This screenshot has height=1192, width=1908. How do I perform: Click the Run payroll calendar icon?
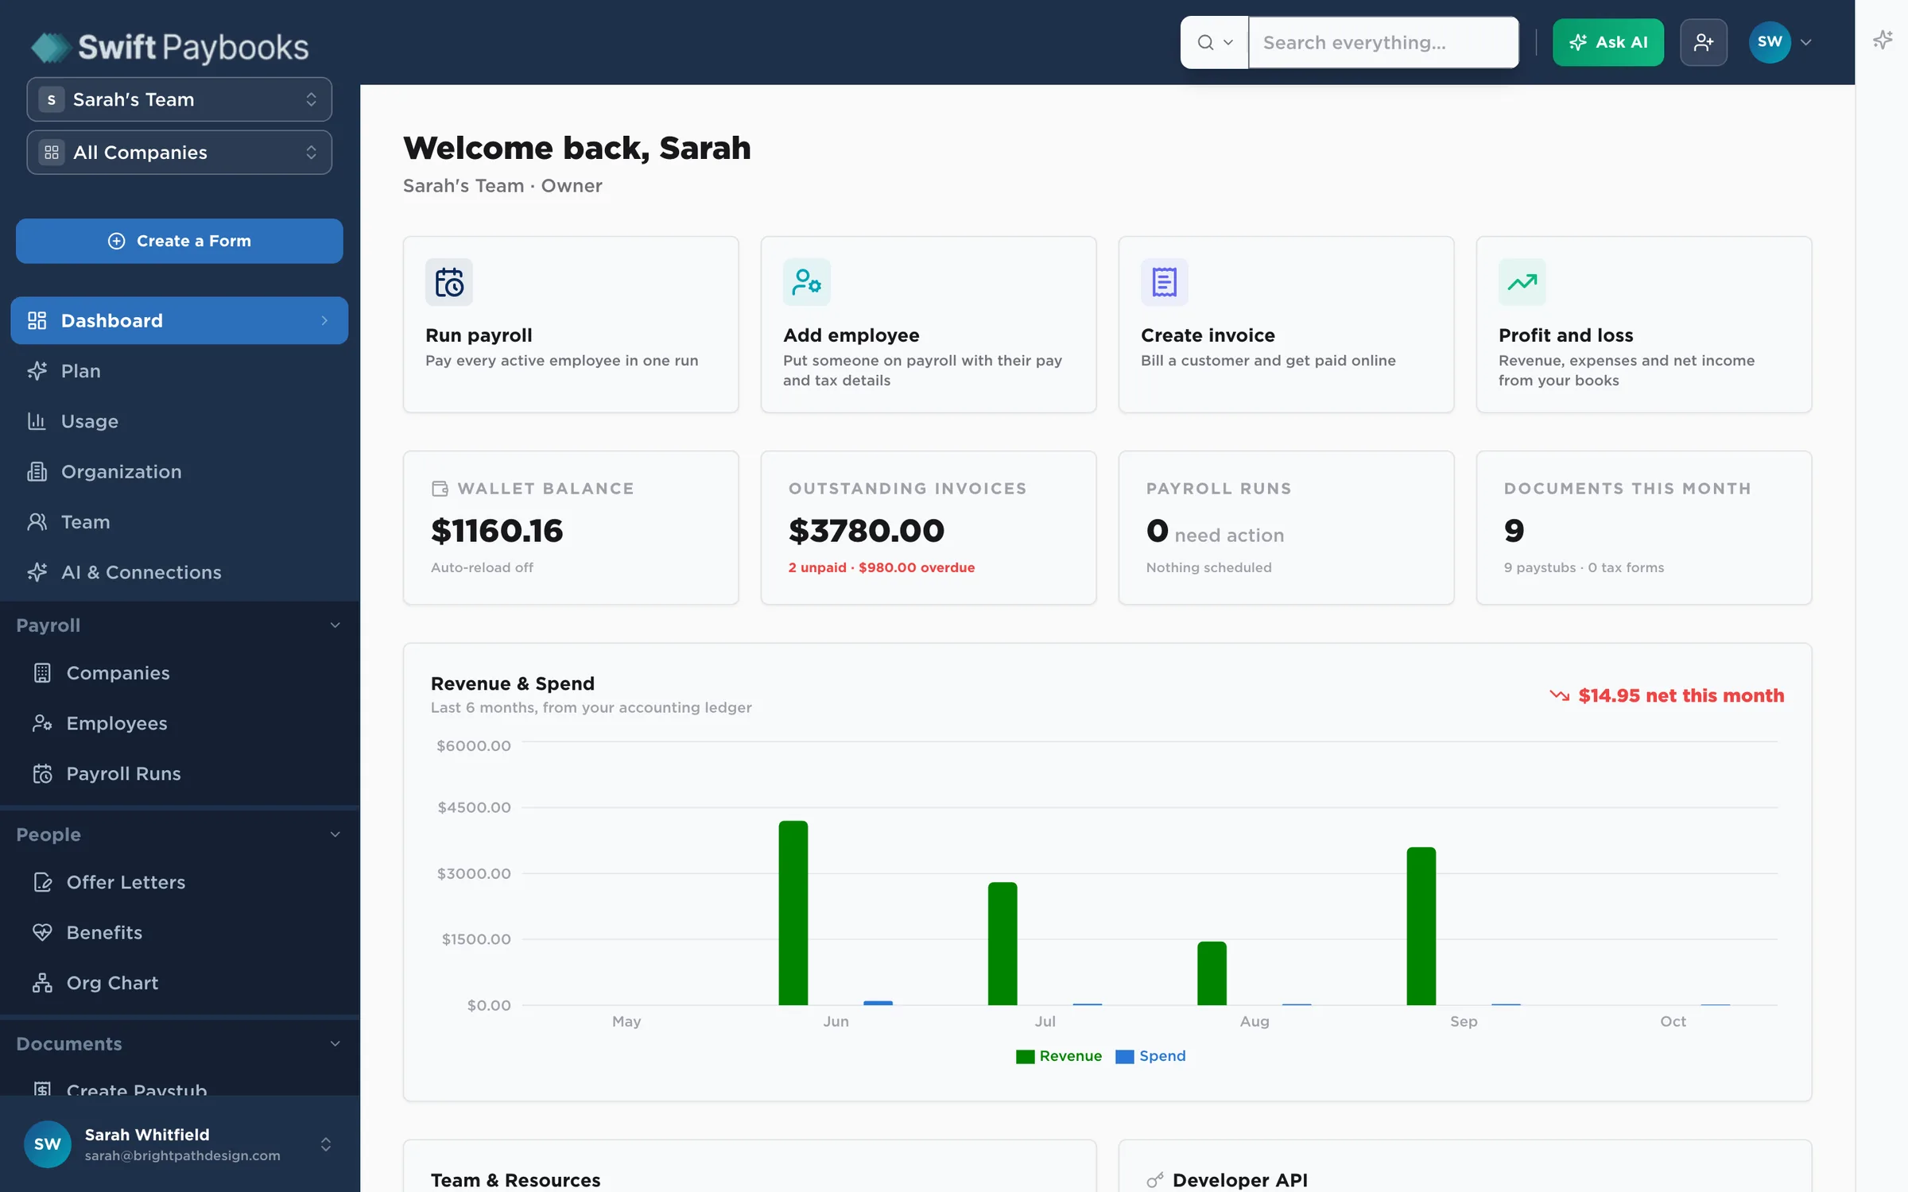449,282
